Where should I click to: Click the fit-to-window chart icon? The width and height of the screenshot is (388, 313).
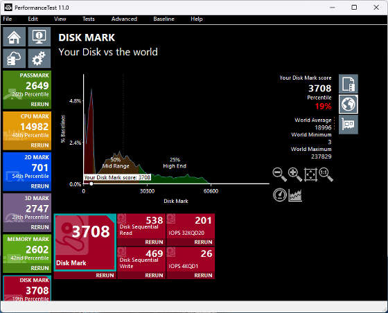click(310, 175)
